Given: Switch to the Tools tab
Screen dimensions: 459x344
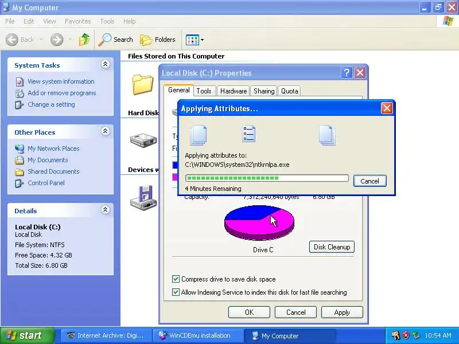Looking at the screenshot, I should (x=204, y=91).
